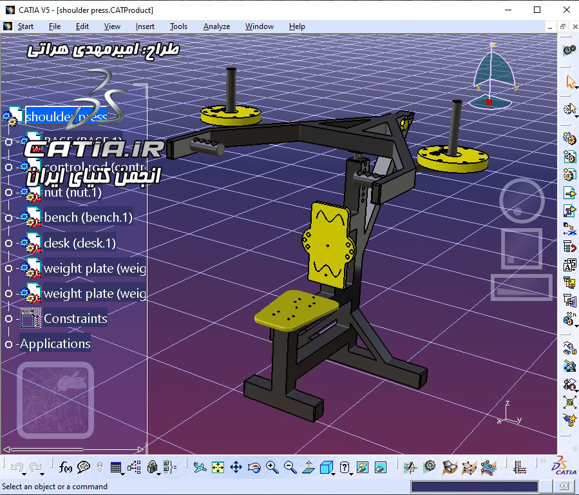
Task: Select the Fly Mode airplane icon
Action: (200, 467)
